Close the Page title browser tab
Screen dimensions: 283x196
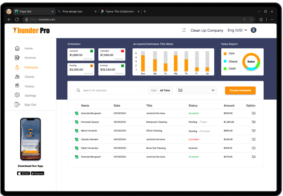point(53,12)
